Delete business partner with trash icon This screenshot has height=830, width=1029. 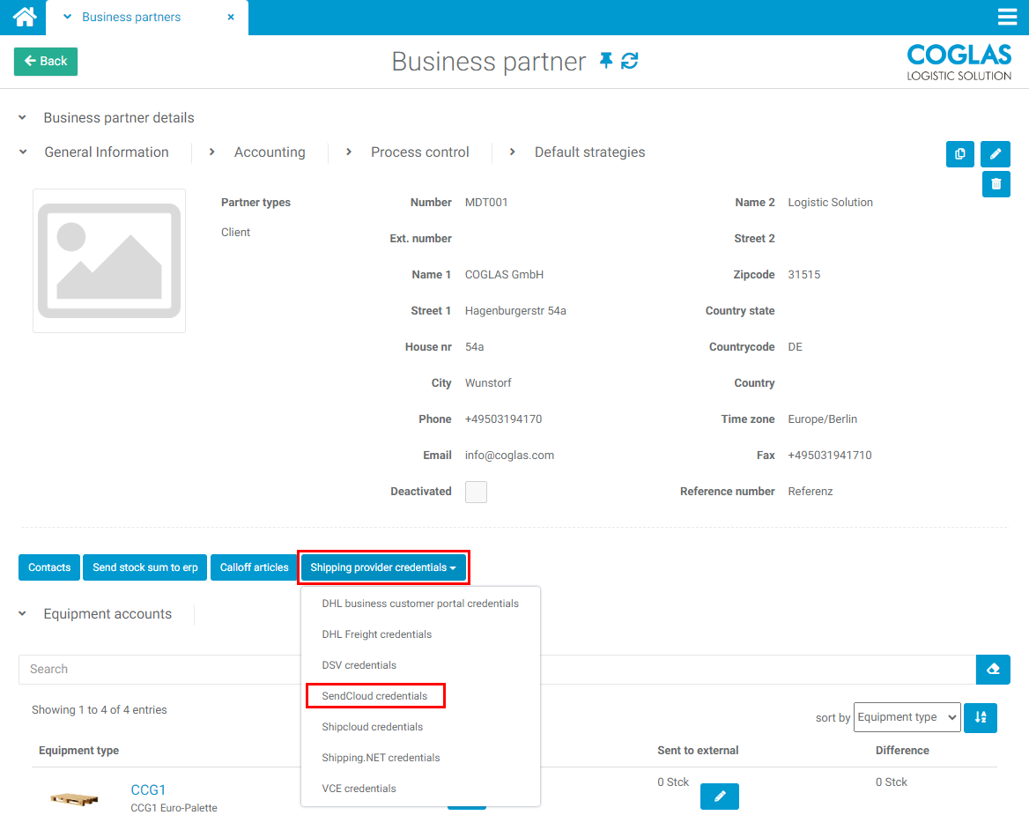point(996,184)
